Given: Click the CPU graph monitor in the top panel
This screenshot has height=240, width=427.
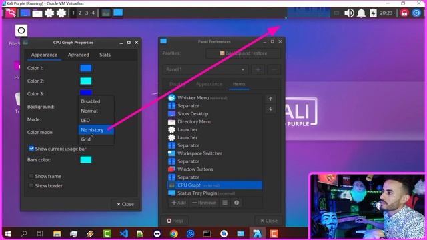Looking at the screenshot, I should click(308, 13).
